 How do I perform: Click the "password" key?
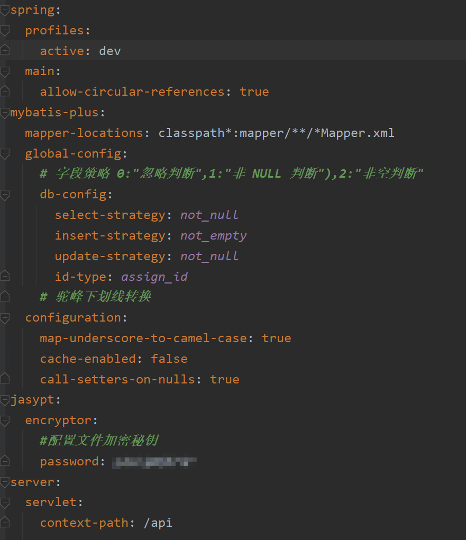pos(69,462)
